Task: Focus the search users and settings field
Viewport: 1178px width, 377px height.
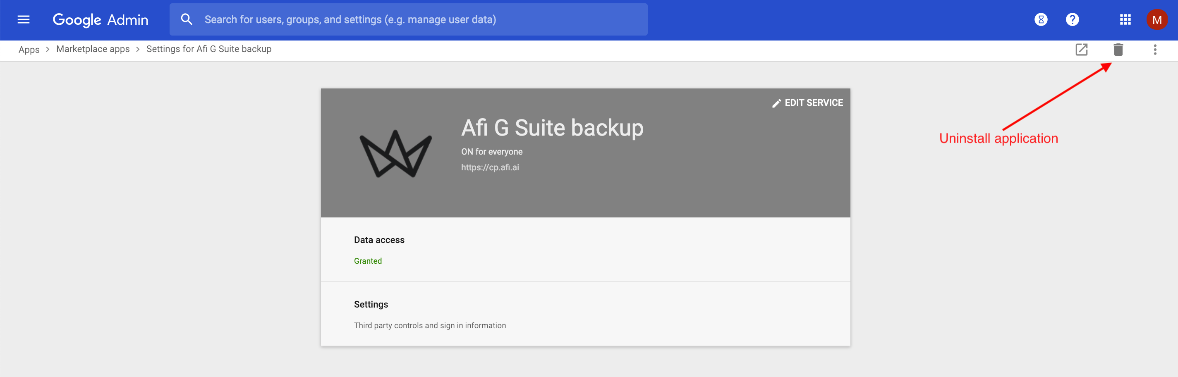Action: click(x=408, y=20)
